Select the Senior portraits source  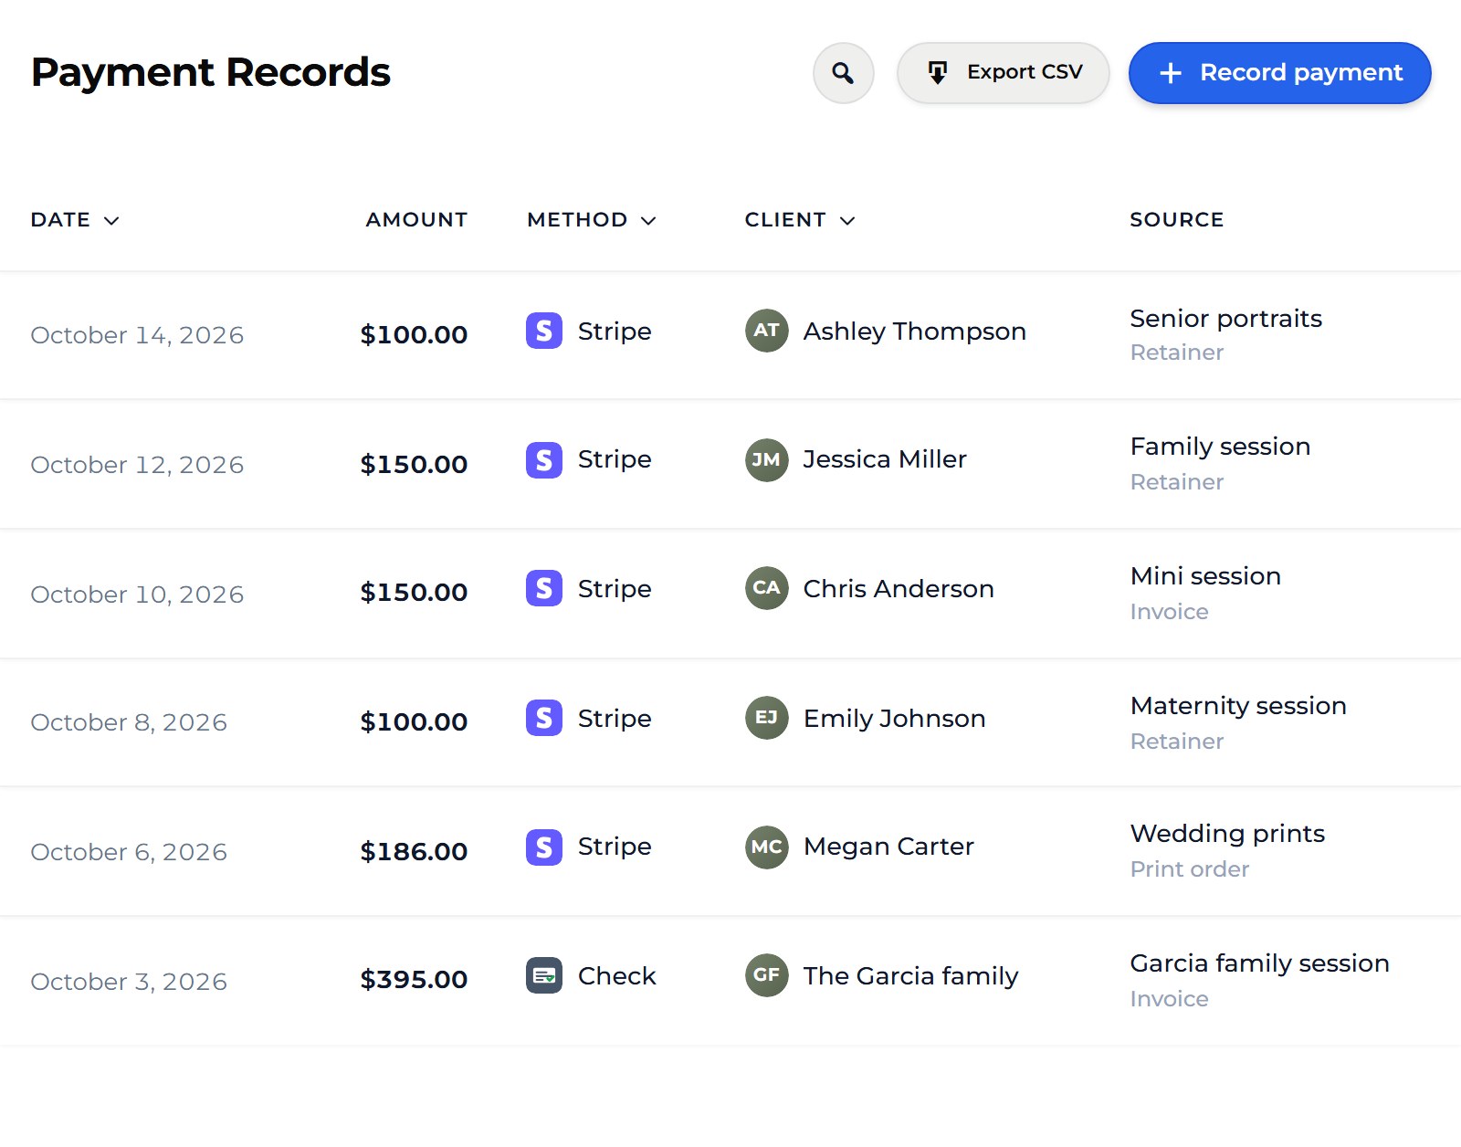point(1225,319)
